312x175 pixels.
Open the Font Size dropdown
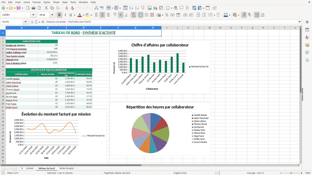coord(52,15)
